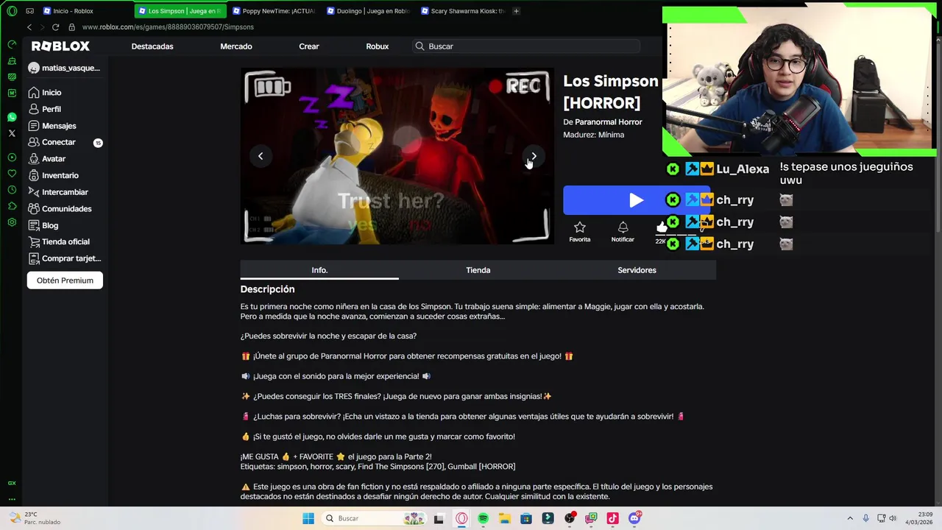The height and width of the screenshot is (530, 942).
Task: Click the Roblox Buscar search field
Action: click(x=526, y=46)
